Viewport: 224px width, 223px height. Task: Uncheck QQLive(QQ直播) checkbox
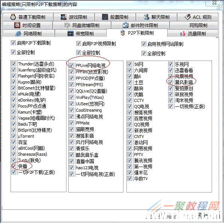click(x=71, y=91)
